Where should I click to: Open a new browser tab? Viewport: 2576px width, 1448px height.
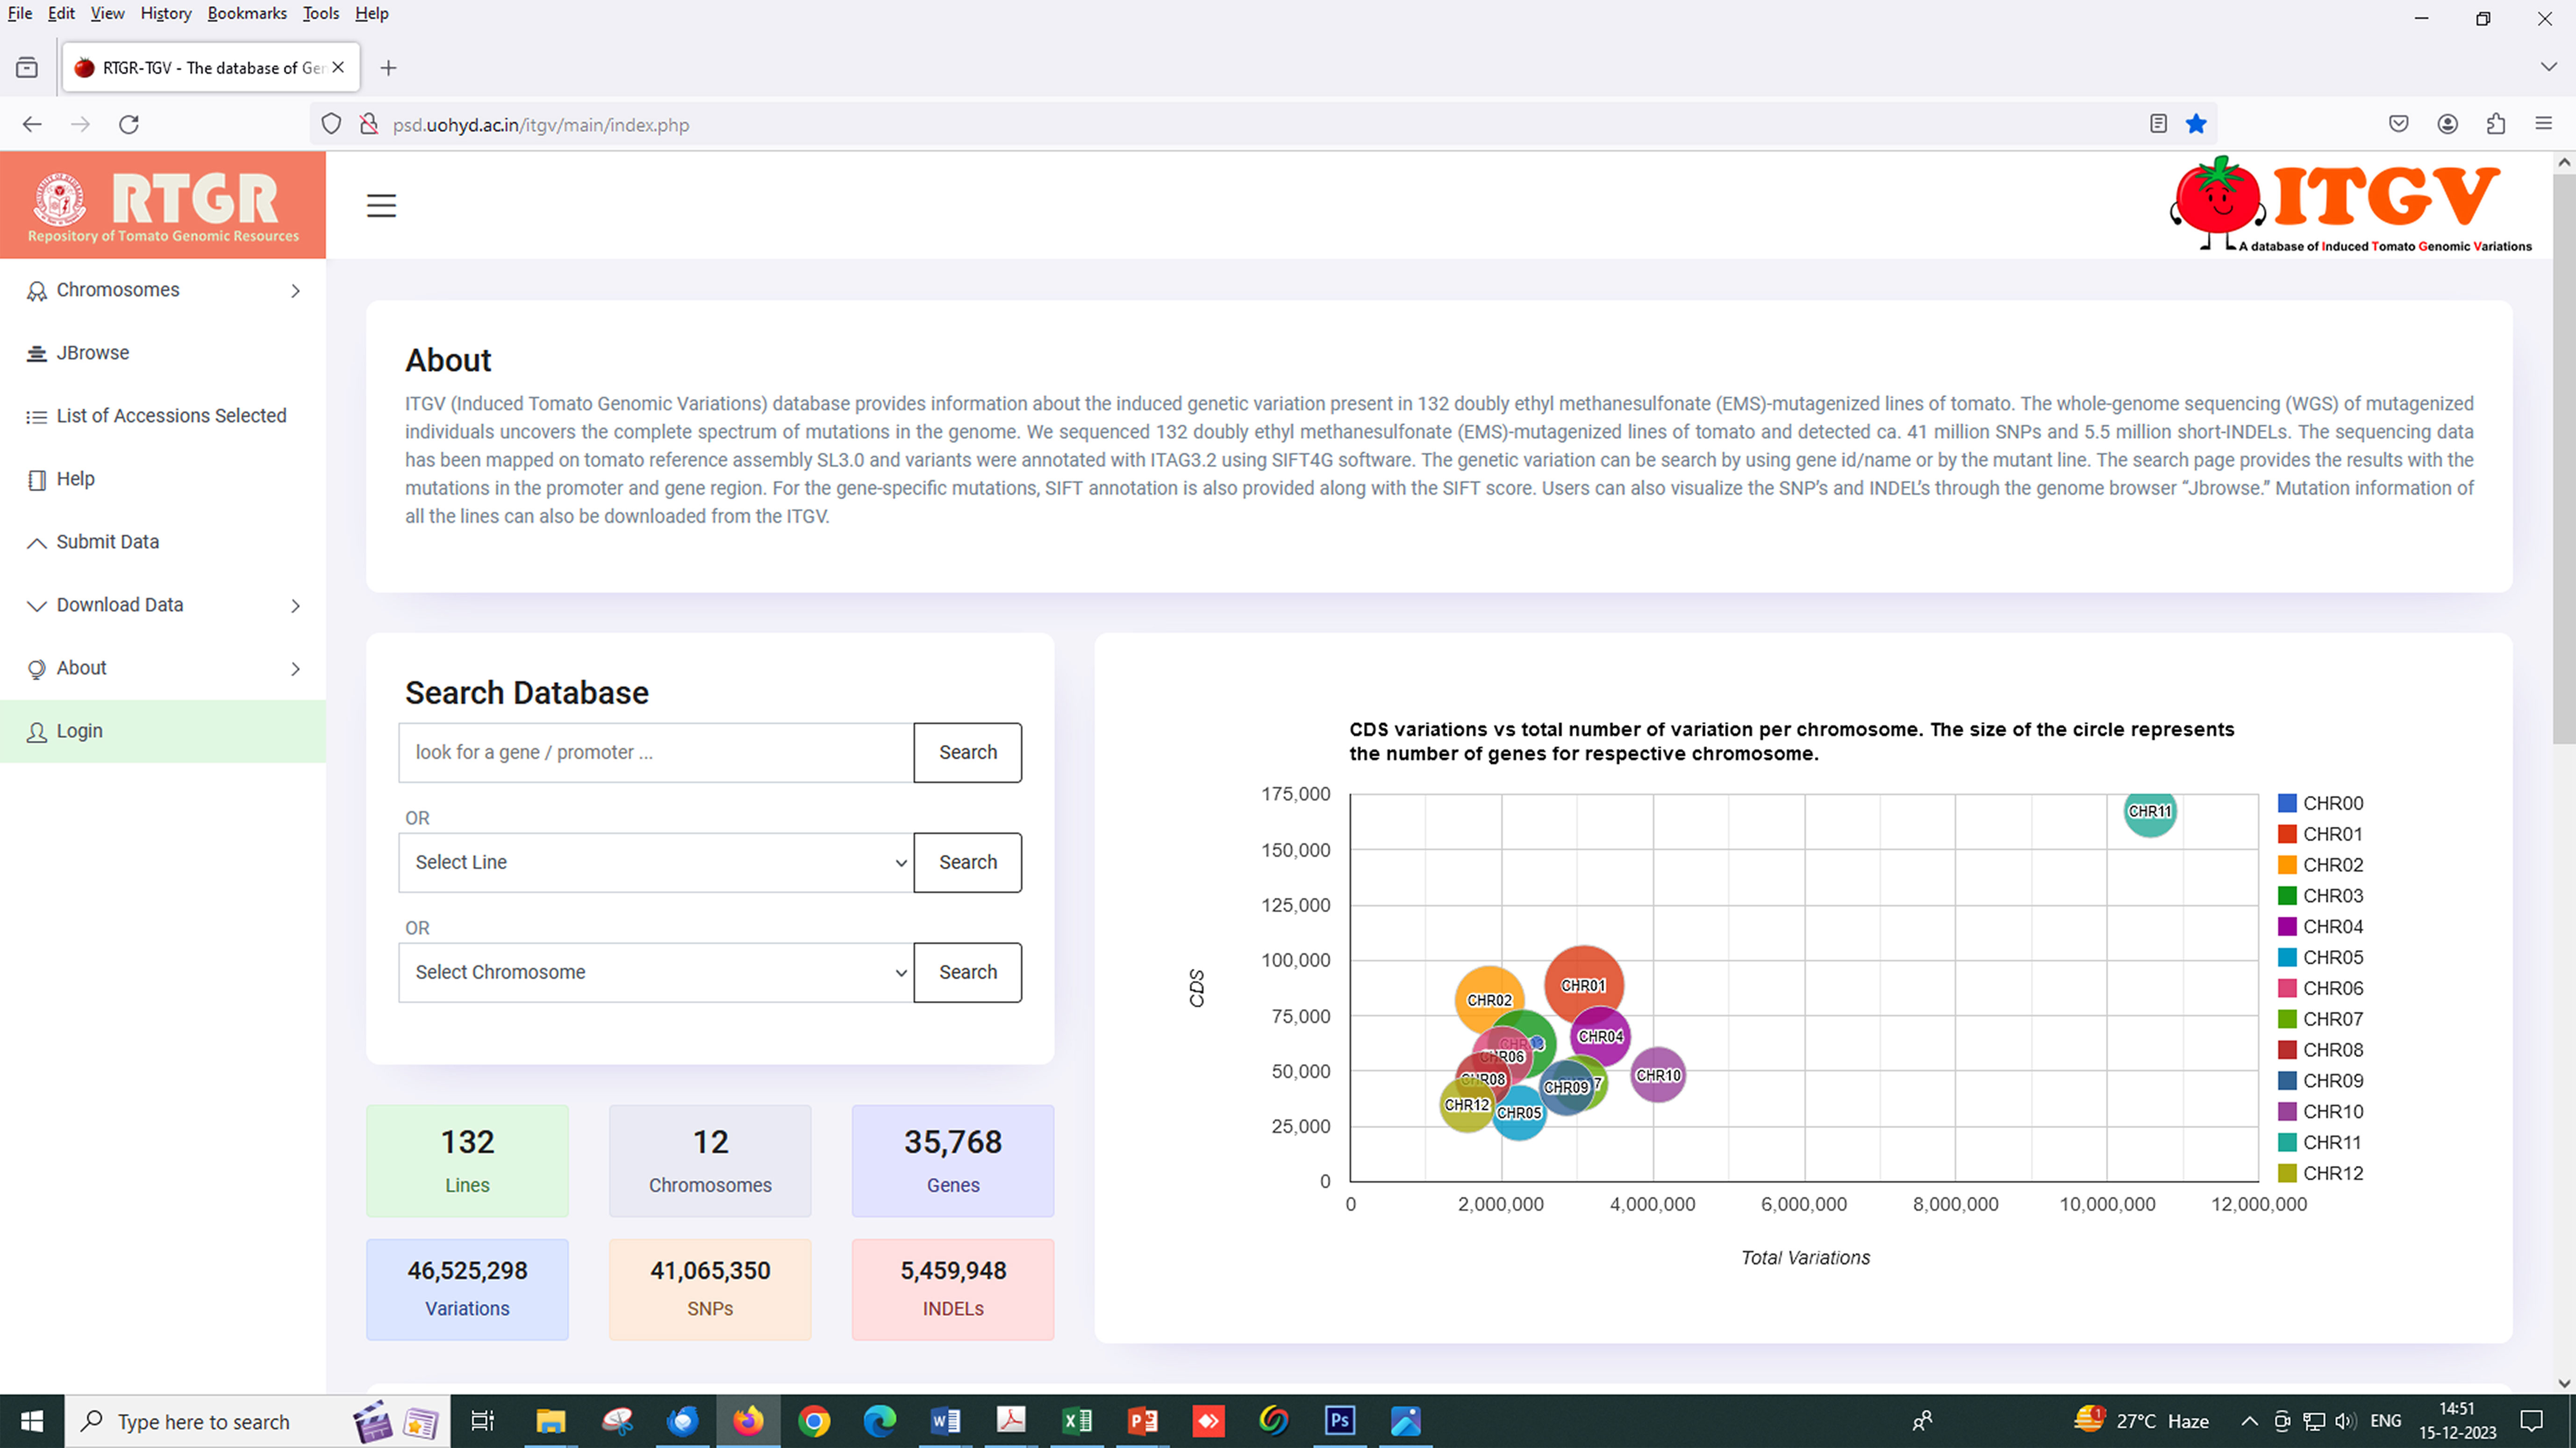pos(389,68)
